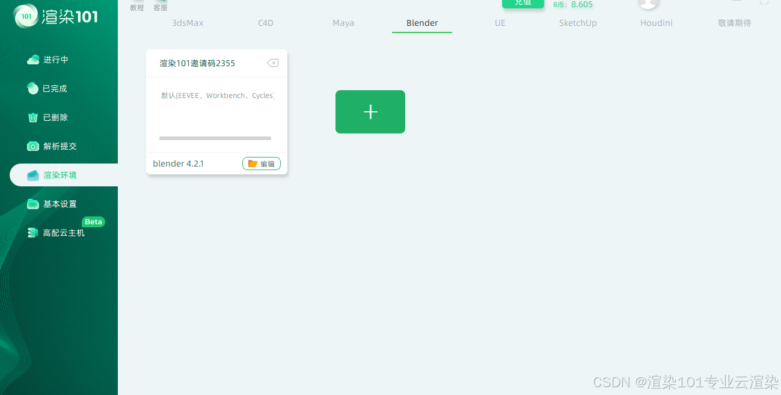Click the 基本设置 folder icon
Screen dimensions: 781x395
pos(33,204)
